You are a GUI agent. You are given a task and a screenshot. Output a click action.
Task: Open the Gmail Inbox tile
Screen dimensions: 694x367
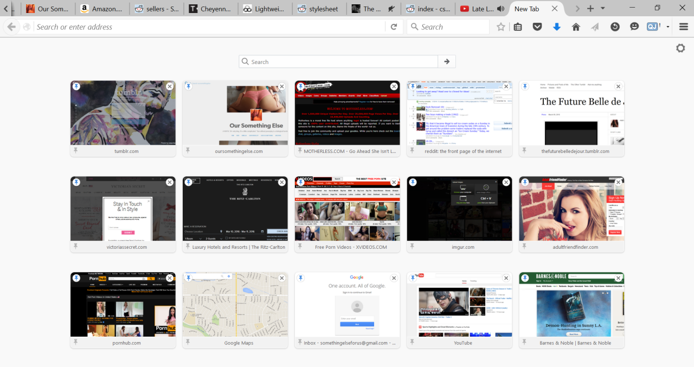(x=348, y=310)
